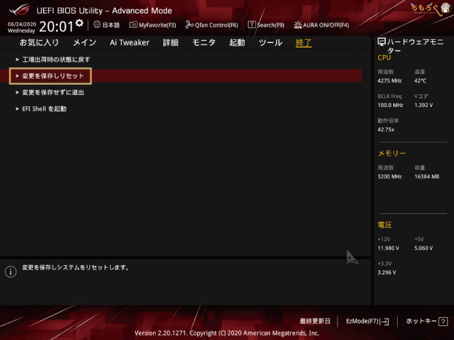Image resolution: width=454 pixels, height=340 pixels.
Task: Click the help text 変更を保存しシステムをリセットします
Action: (x=76, y=267)
